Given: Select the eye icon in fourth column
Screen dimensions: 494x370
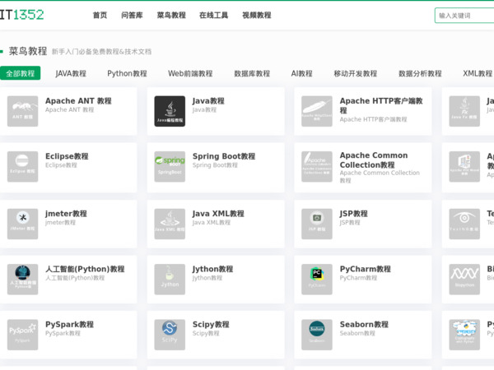Looking at the screenshot, I should 464,224.
